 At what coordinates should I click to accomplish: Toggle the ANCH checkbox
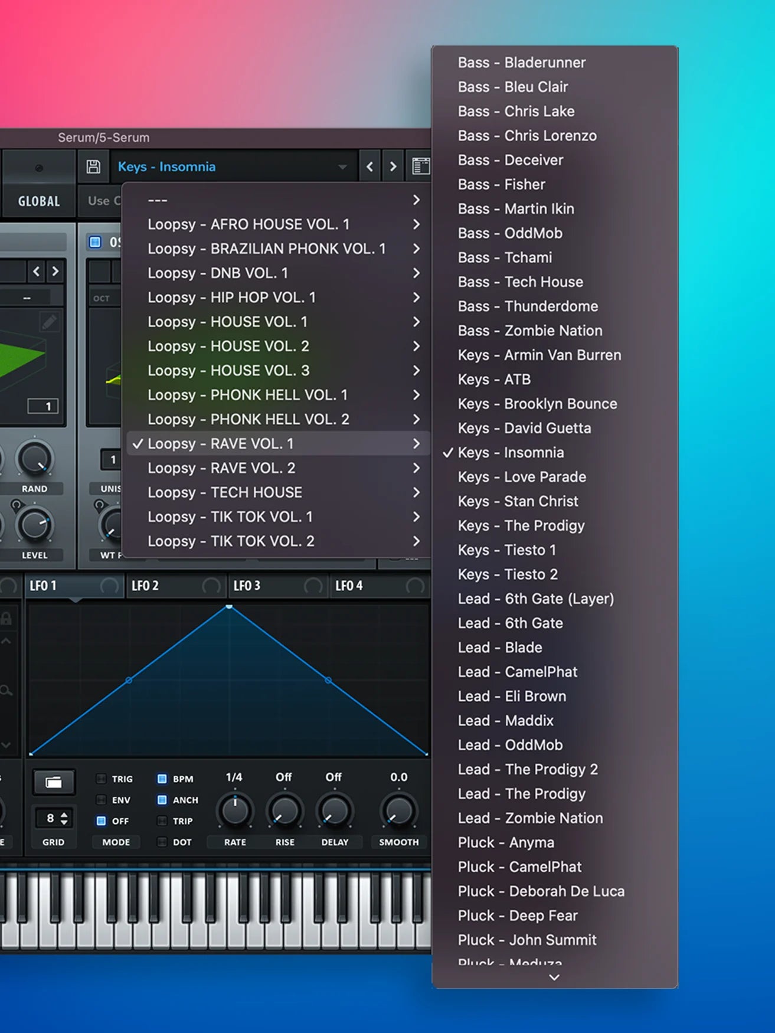coord(162,800)
